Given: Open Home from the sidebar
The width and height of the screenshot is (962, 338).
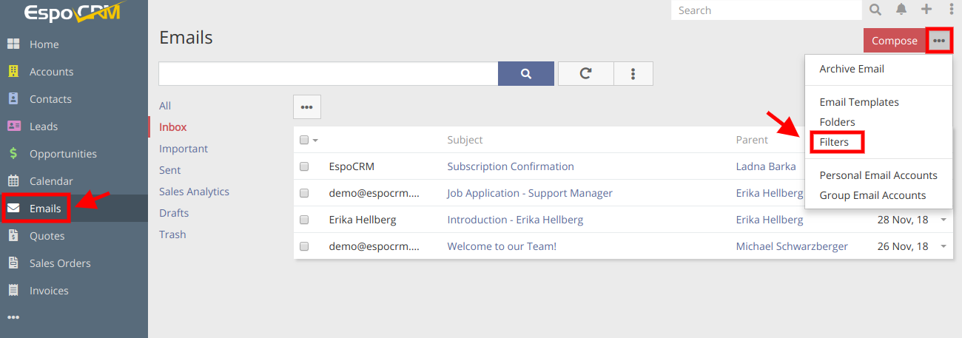Looking at the screenshot, I should (44, 44).
